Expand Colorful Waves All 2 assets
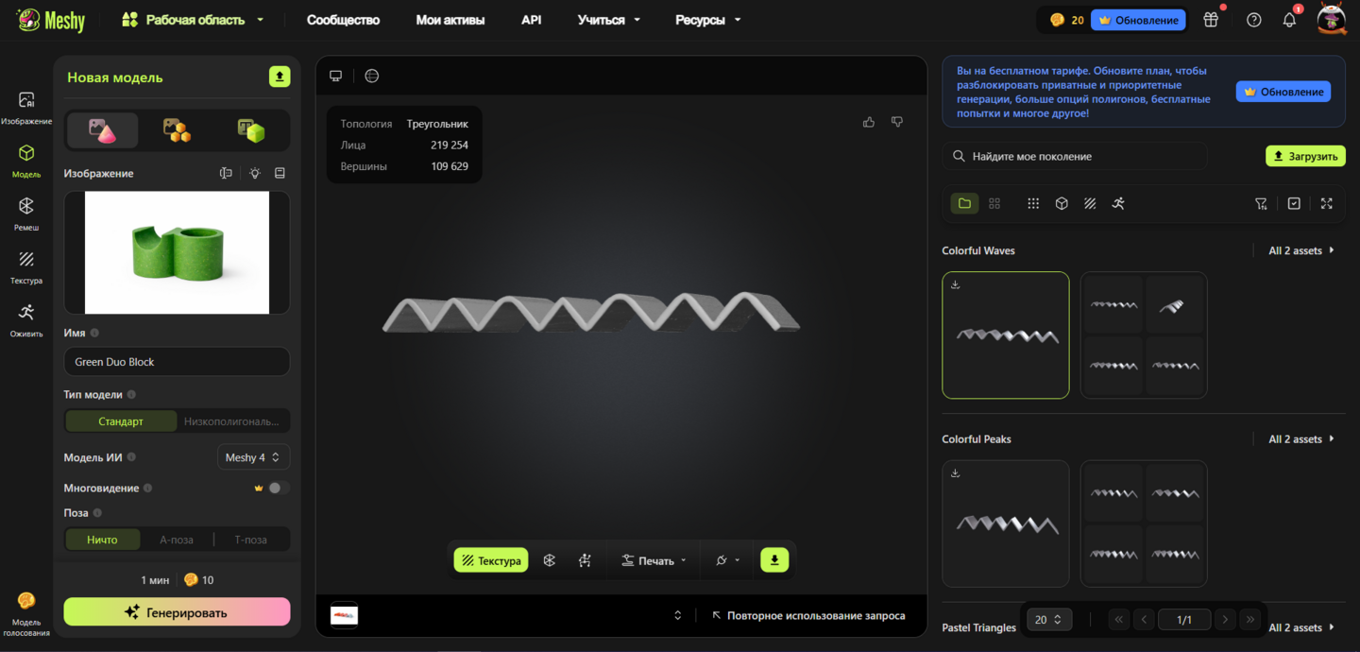1360x652 pixels. [1301, 250]
